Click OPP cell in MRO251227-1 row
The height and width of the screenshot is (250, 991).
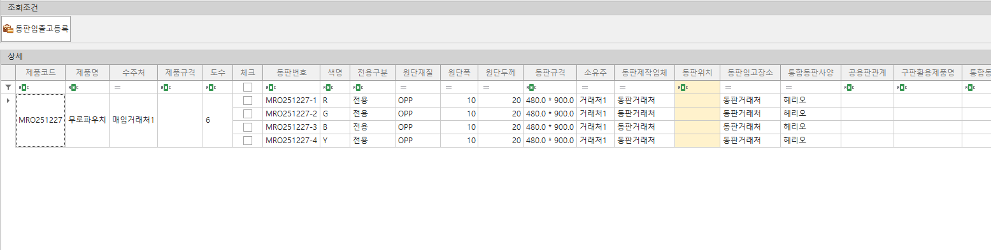(x=418, y=101)
